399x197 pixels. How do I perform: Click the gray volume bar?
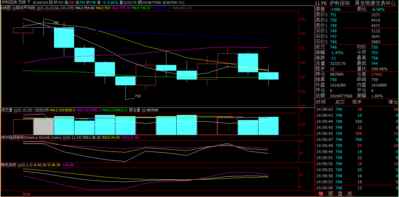pyautogui.click(x=44, y=126)
